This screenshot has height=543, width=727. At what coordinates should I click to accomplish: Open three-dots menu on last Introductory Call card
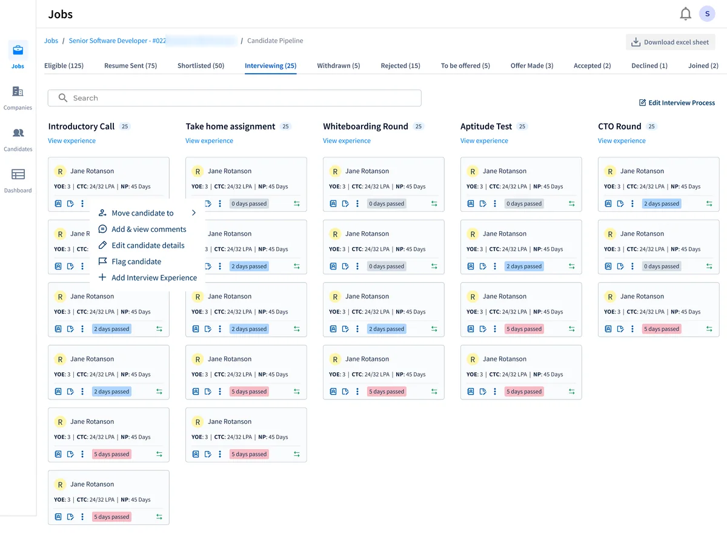(82, 517)
